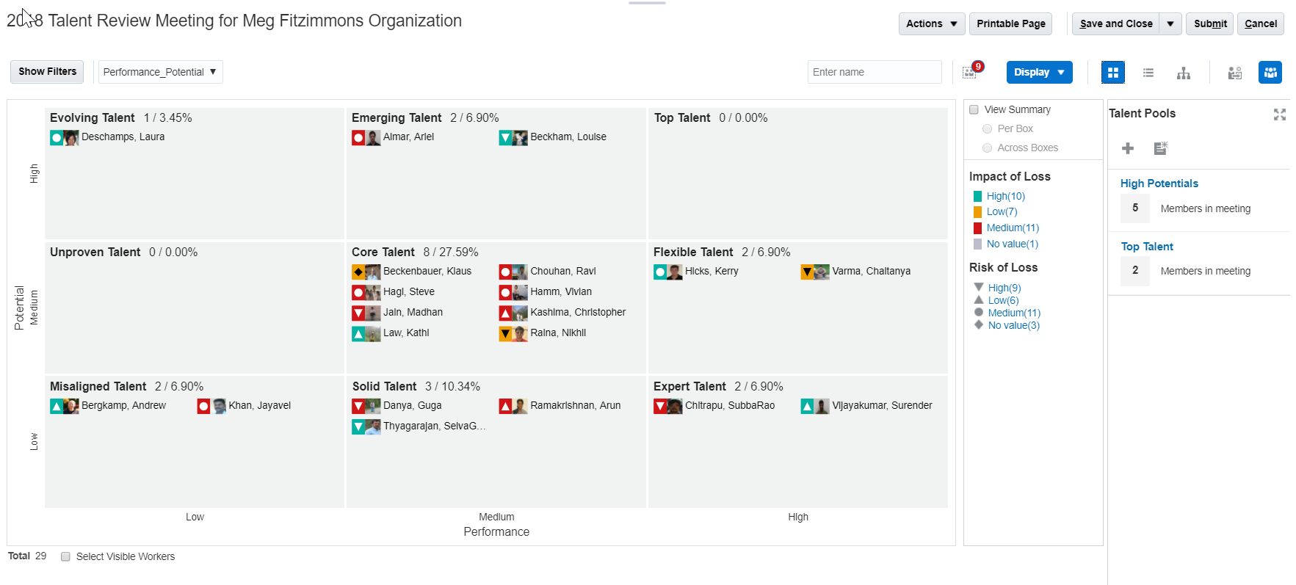1296x585 pixels.
Task: Switch to the list view icon
Action: coord(1148,72)
